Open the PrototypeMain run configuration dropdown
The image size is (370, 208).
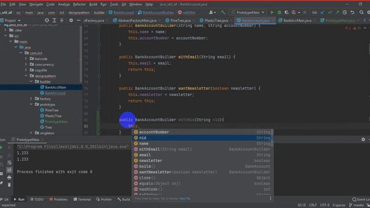point(248,13)
